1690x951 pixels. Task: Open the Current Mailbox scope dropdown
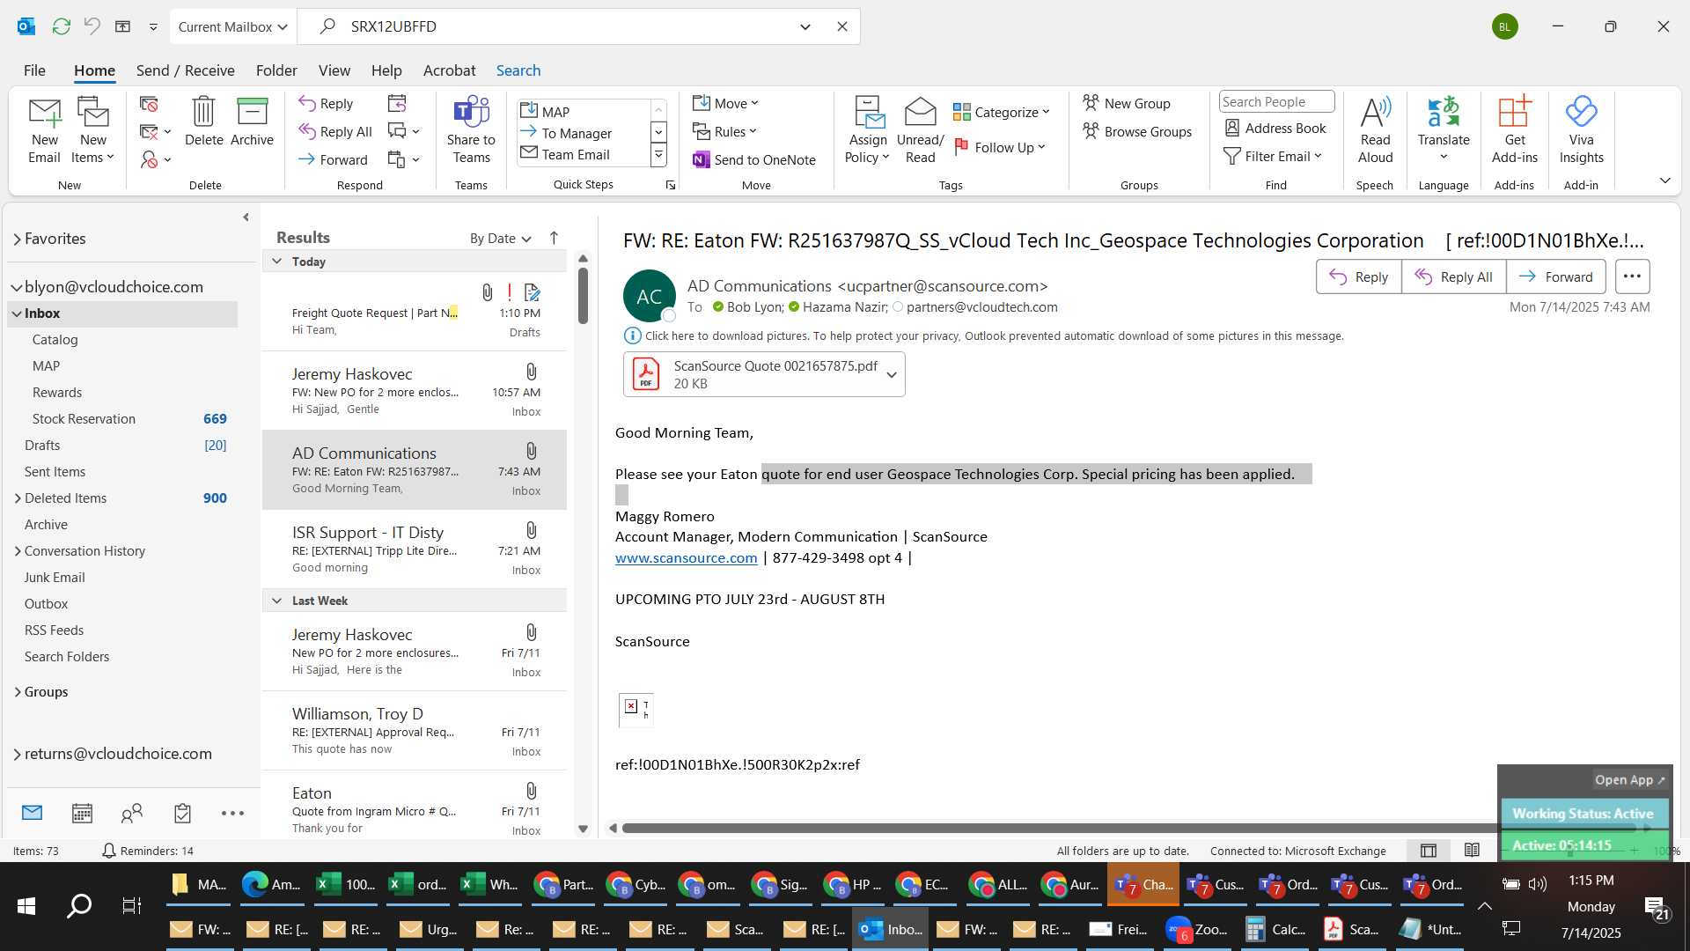233,26
